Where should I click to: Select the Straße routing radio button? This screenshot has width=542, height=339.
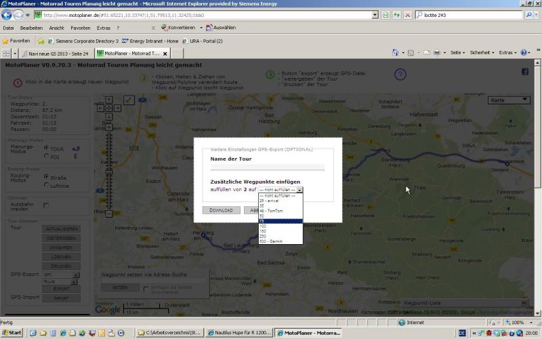tap(46, 177)
